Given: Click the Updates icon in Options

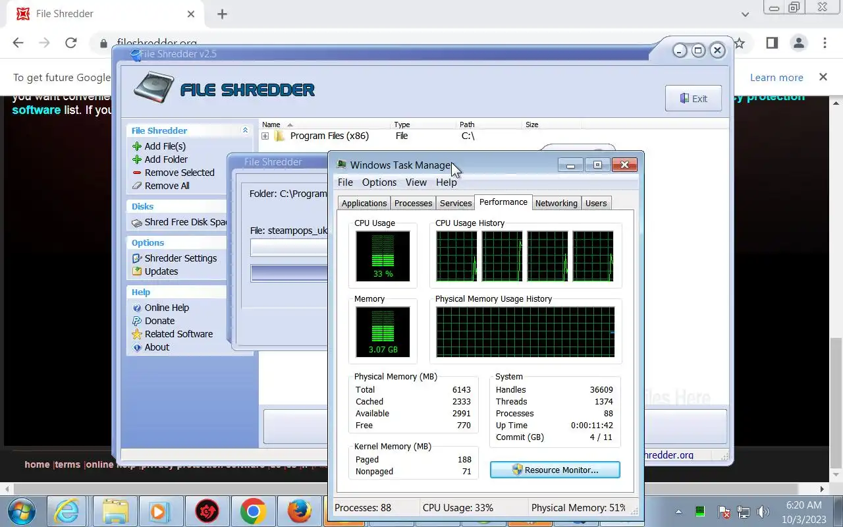Looking at the screenshot, I should tap(137, 271).
